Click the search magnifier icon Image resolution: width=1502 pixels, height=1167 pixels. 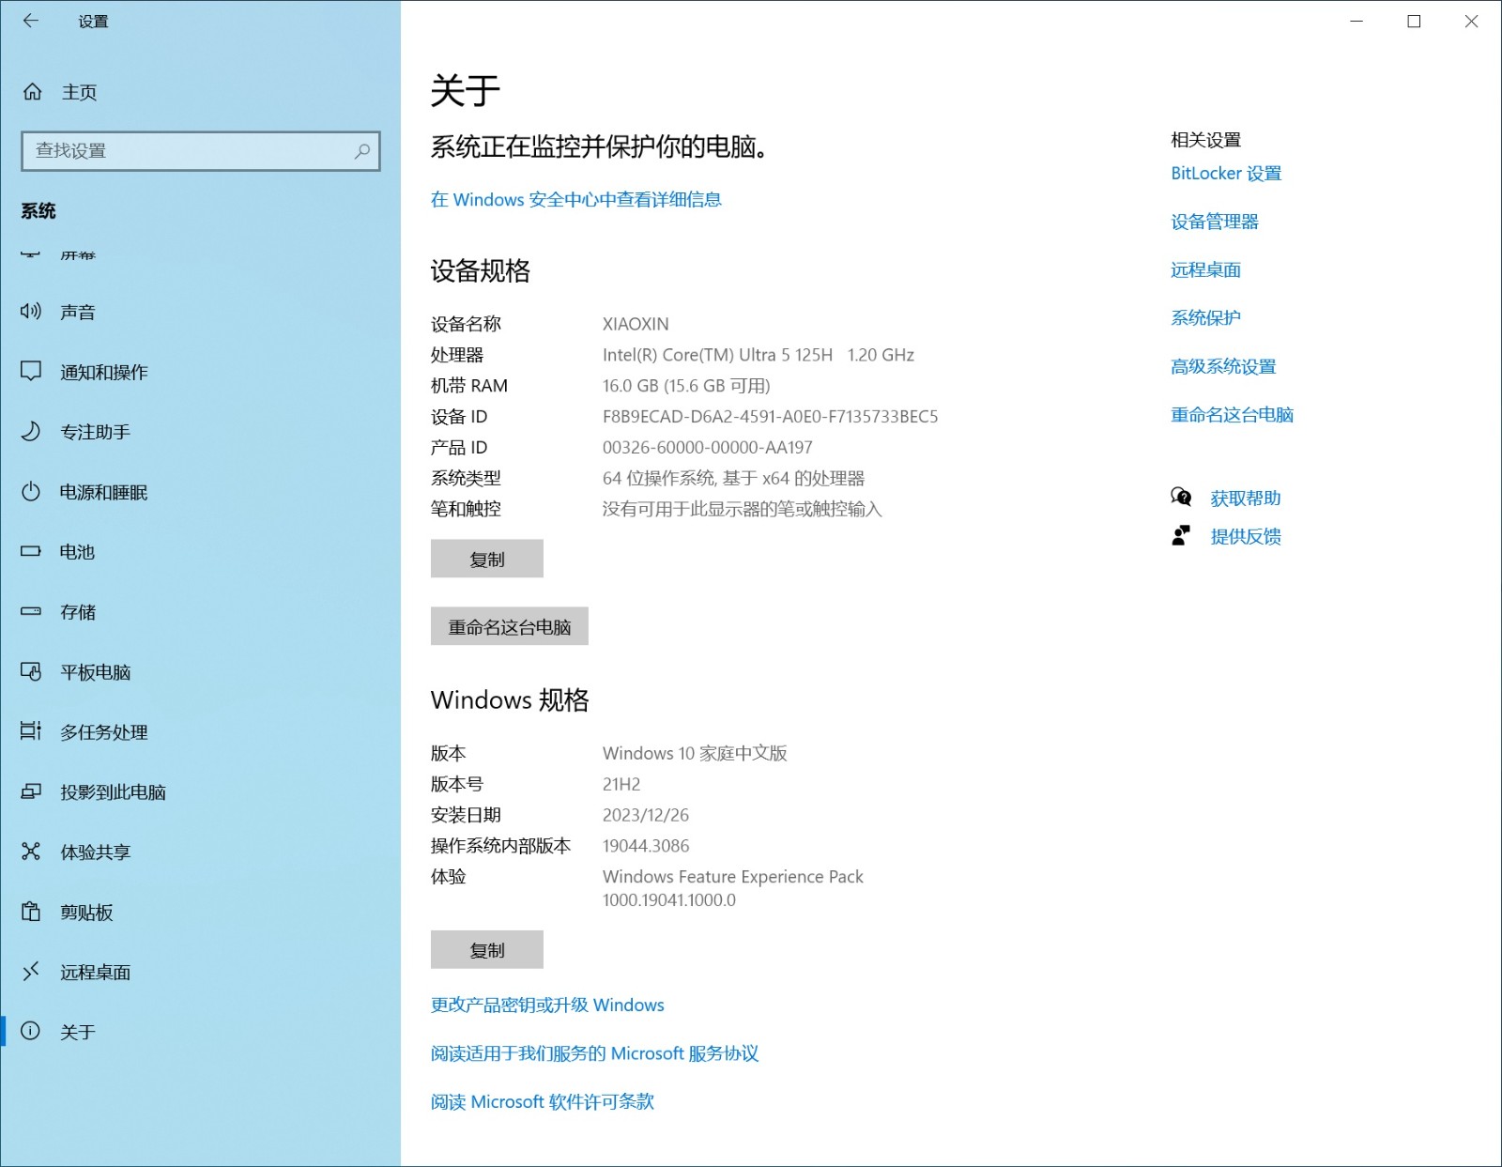click(x=361, y=151)
